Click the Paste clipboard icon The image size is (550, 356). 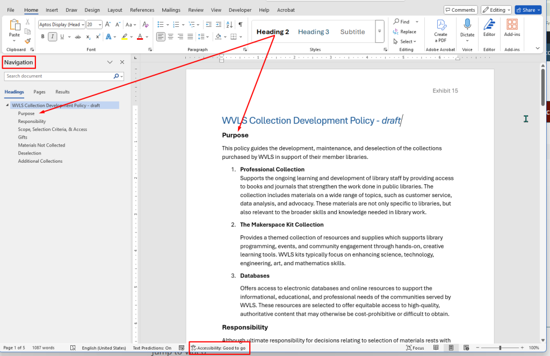[x=15, y=26]
